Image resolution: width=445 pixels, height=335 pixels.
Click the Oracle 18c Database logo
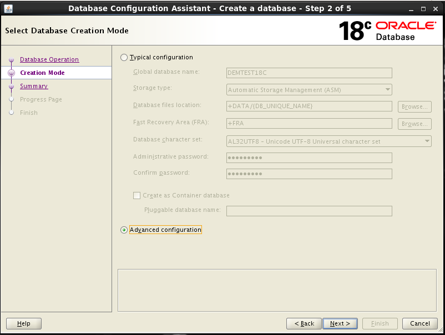point(387,31)
